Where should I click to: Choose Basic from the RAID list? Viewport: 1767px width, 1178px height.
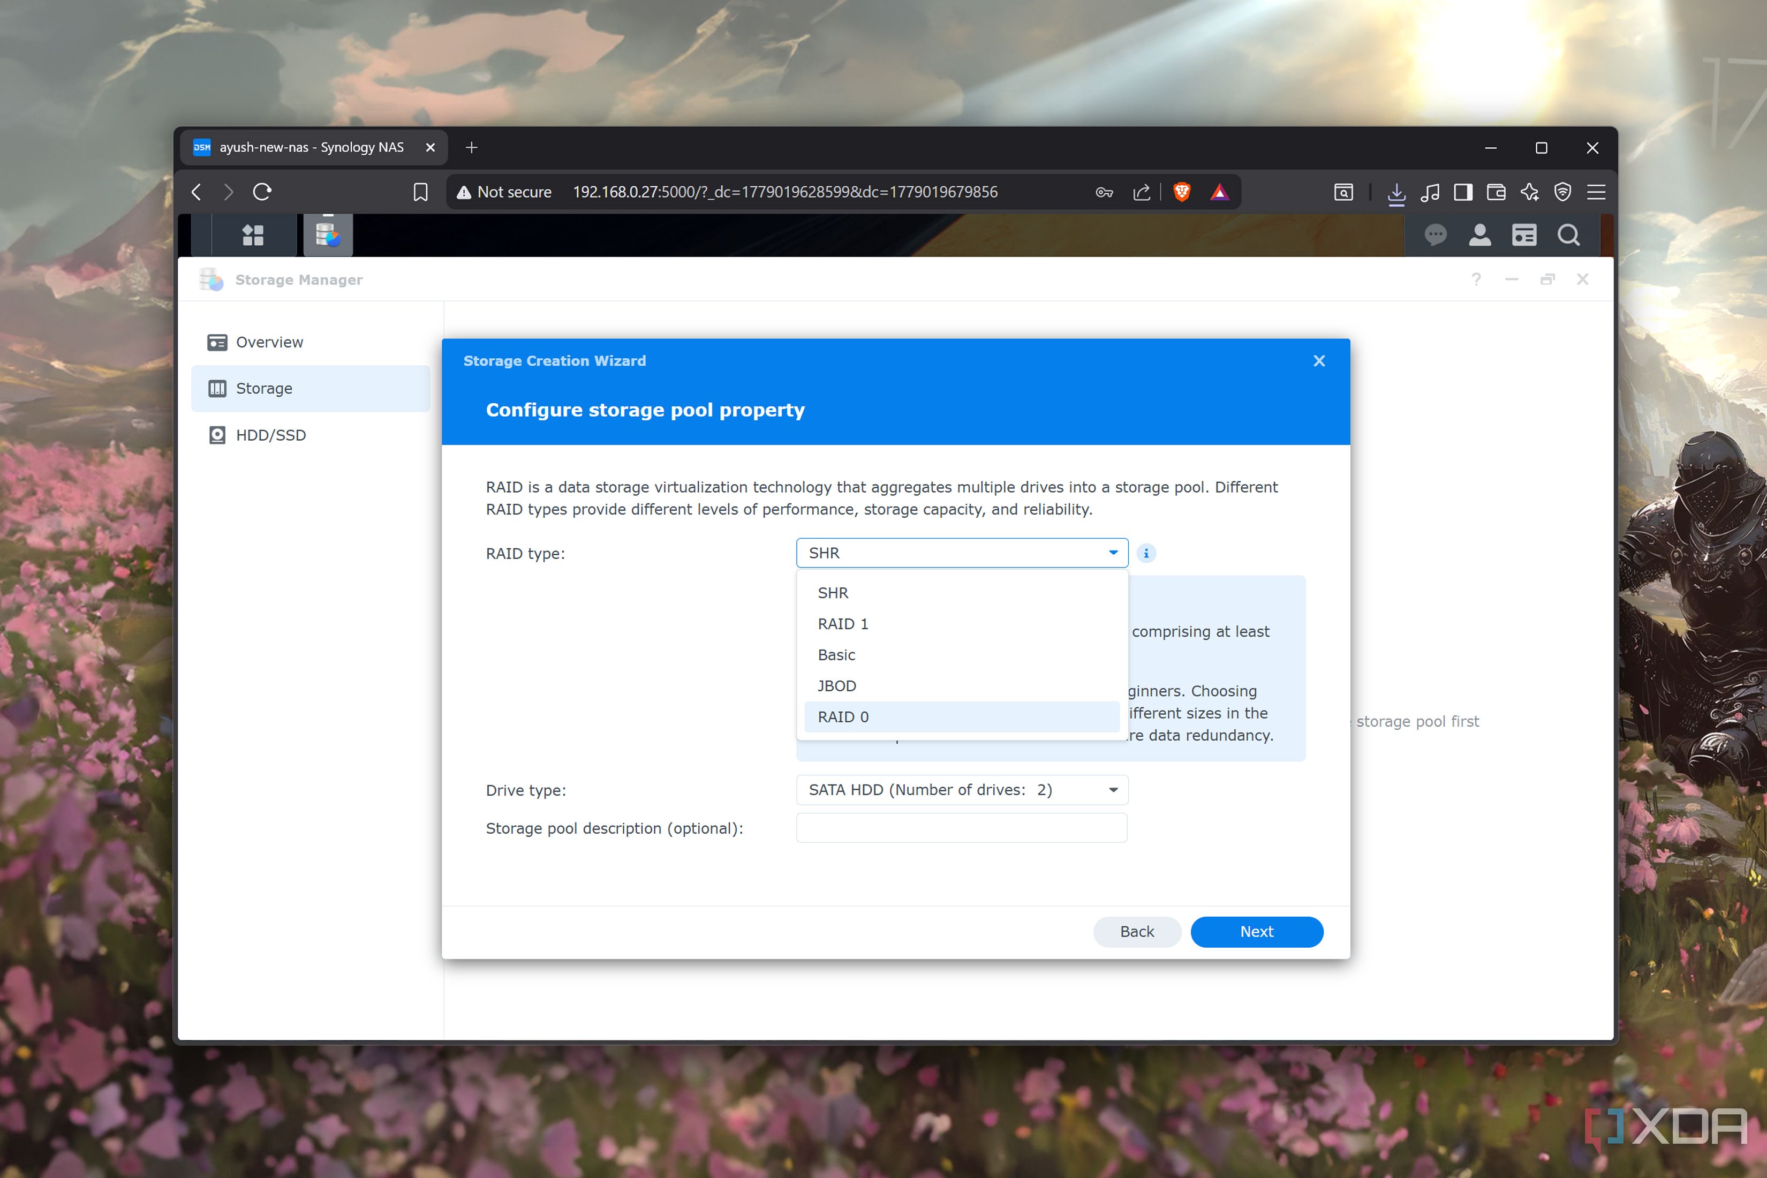pyautogui.click(x=962, y=655)
